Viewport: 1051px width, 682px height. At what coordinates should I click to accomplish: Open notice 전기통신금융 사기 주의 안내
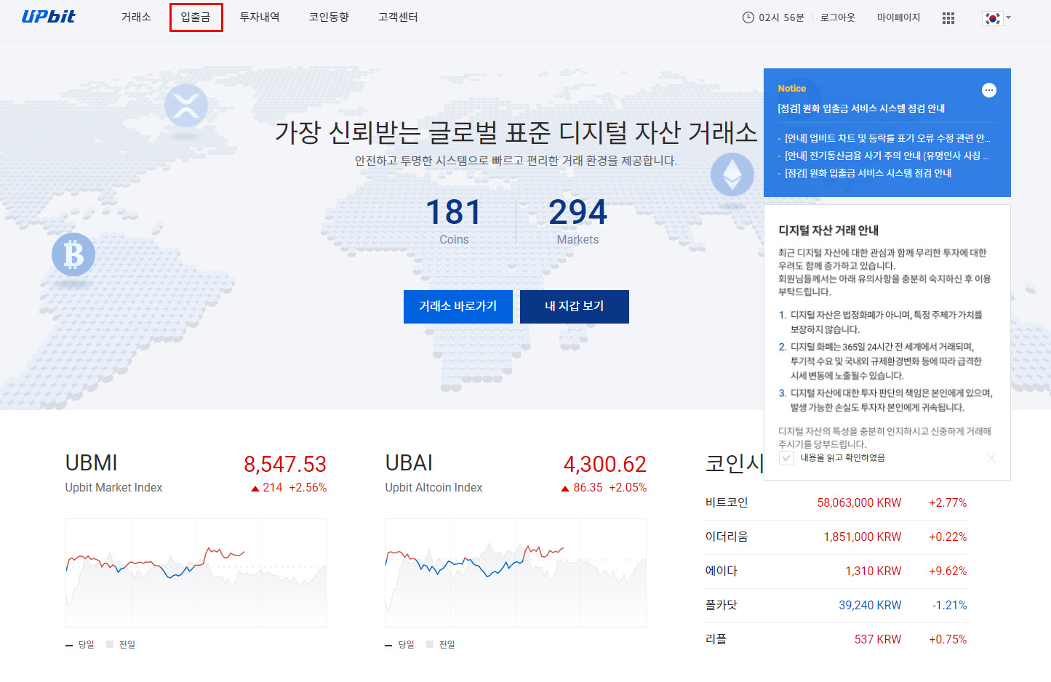[x=887, y=156]
